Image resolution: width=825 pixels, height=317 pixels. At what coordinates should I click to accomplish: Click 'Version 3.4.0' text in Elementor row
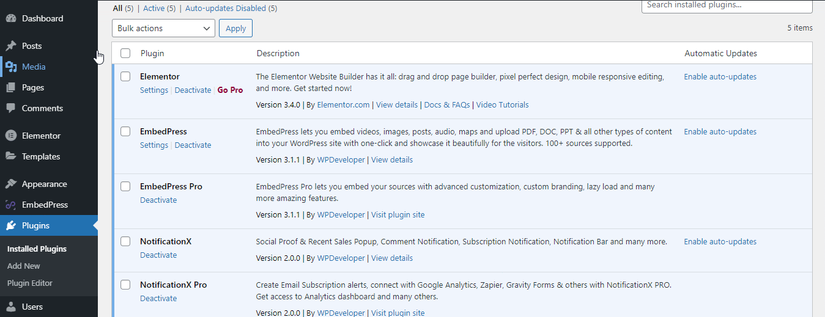point(278,104)
